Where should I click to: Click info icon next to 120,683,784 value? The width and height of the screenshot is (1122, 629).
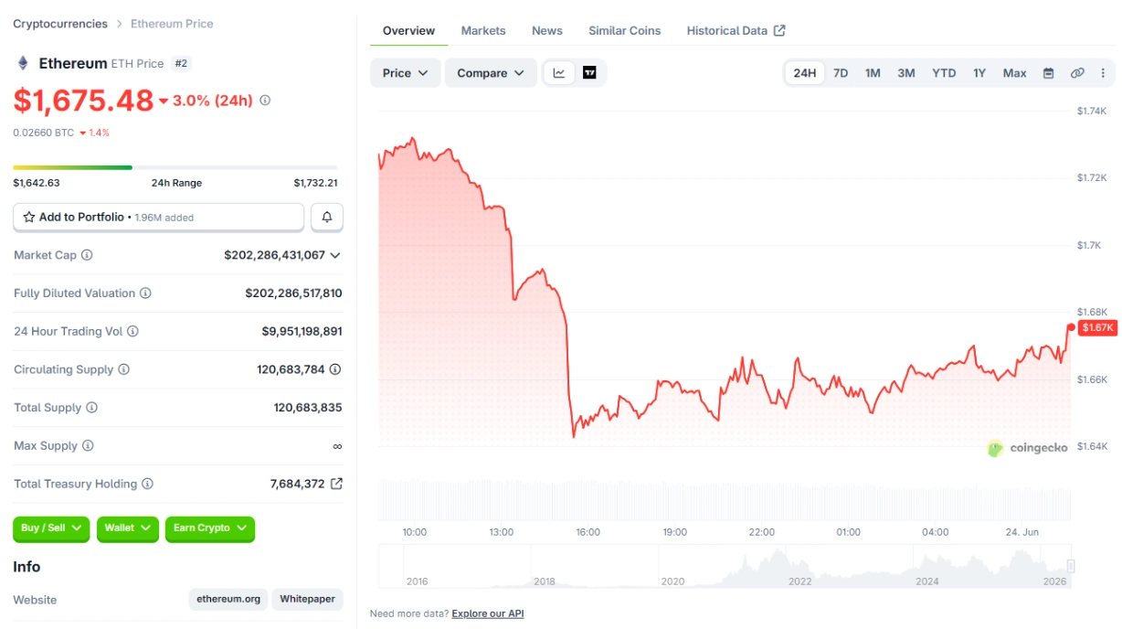click(335, 369)
